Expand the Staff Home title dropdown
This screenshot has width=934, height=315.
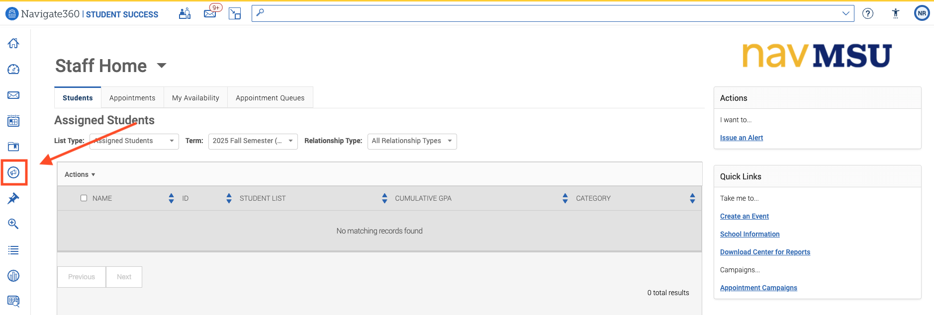coord(162,66)
